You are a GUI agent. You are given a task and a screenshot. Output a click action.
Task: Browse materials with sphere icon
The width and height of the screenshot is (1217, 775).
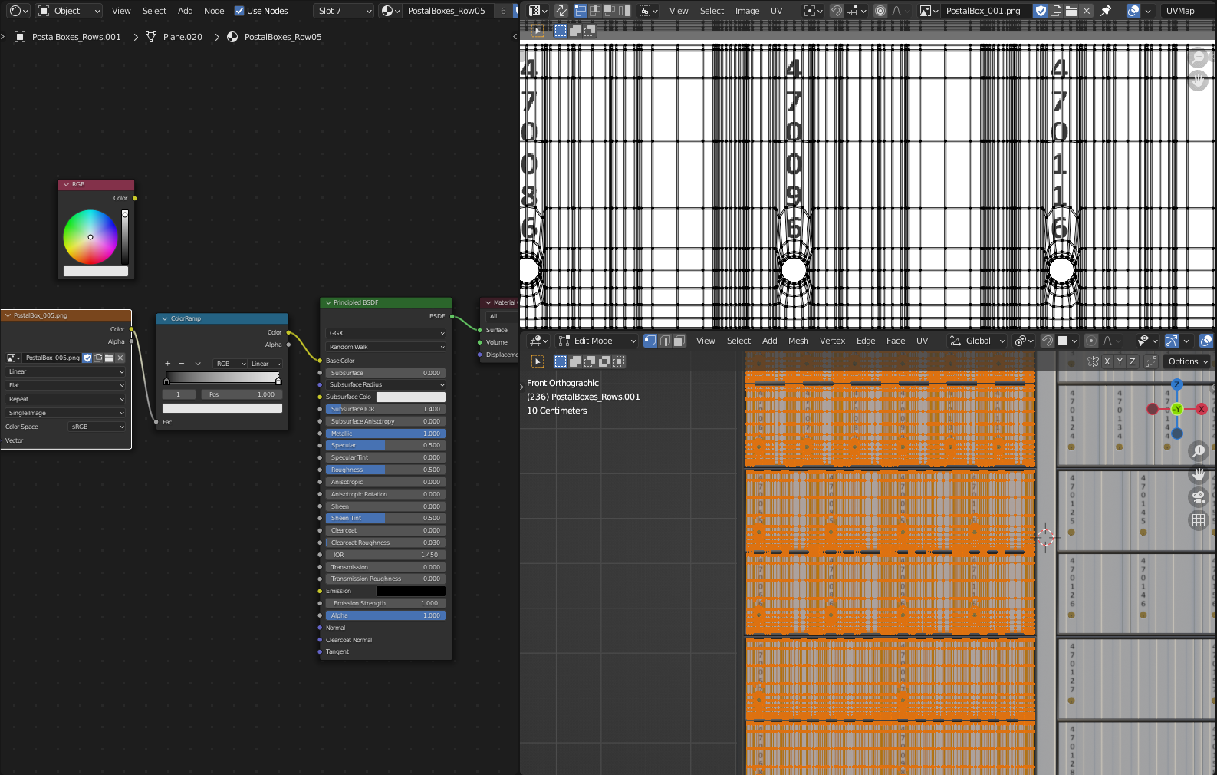390,11
